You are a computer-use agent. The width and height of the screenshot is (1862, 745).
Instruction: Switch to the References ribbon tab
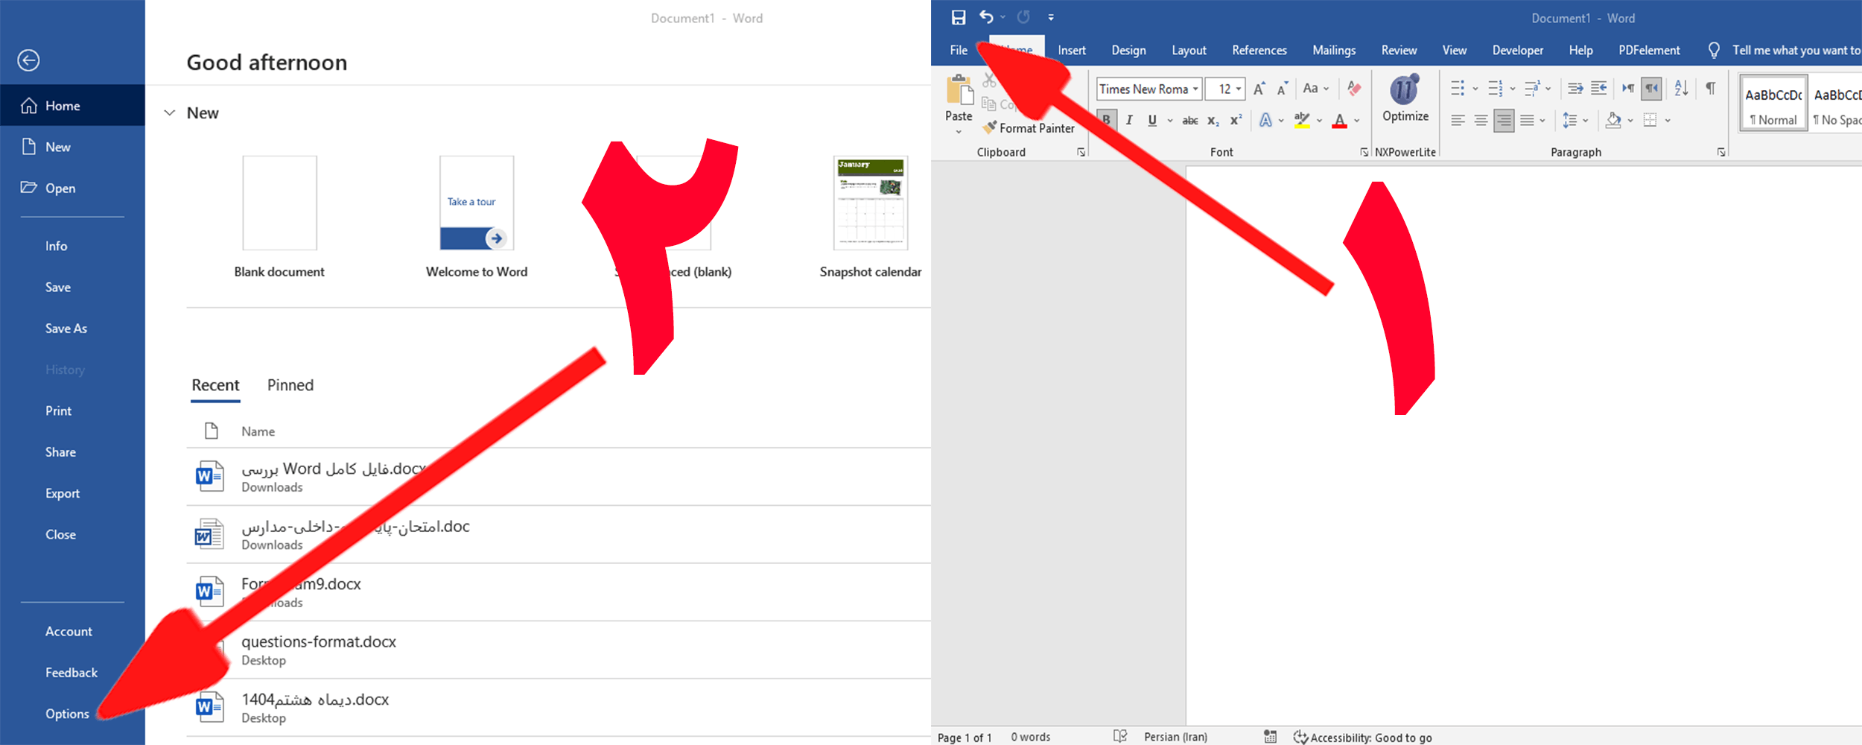1259,50
